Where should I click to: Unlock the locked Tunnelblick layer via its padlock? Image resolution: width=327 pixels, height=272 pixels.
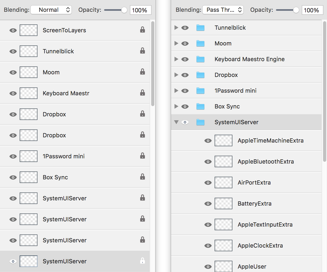click(x=143, y=51)
